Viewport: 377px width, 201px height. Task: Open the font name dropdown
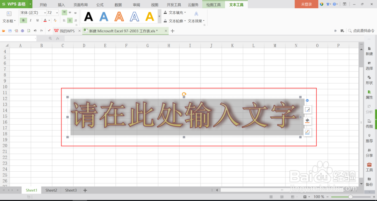coord(45,13)
